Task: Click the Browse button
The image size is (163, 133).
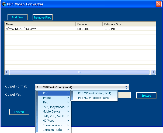Action: click(x=146, y=96)
